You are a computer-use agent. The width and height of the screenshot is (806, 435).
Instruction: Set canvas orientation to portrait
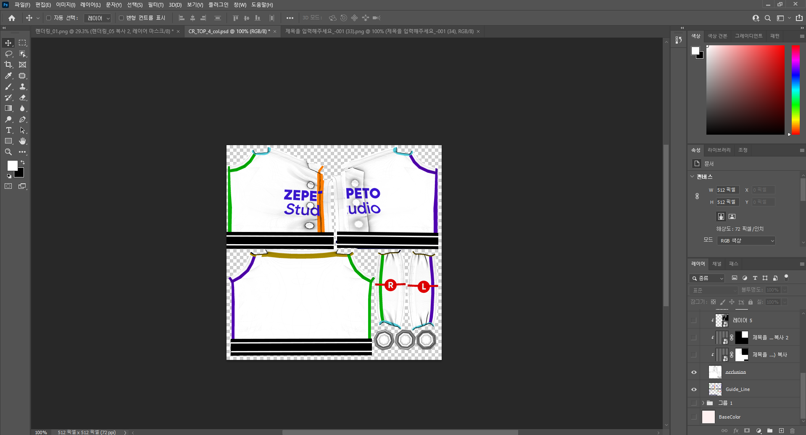[x=721, y=216]
